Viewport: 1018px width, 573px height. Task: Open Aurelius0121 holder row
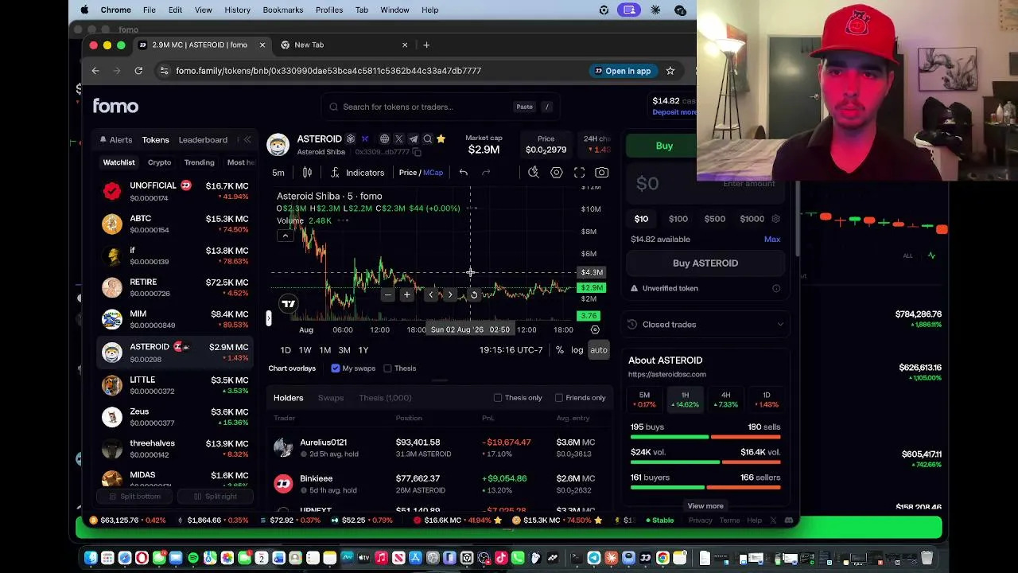click(440, 448)
